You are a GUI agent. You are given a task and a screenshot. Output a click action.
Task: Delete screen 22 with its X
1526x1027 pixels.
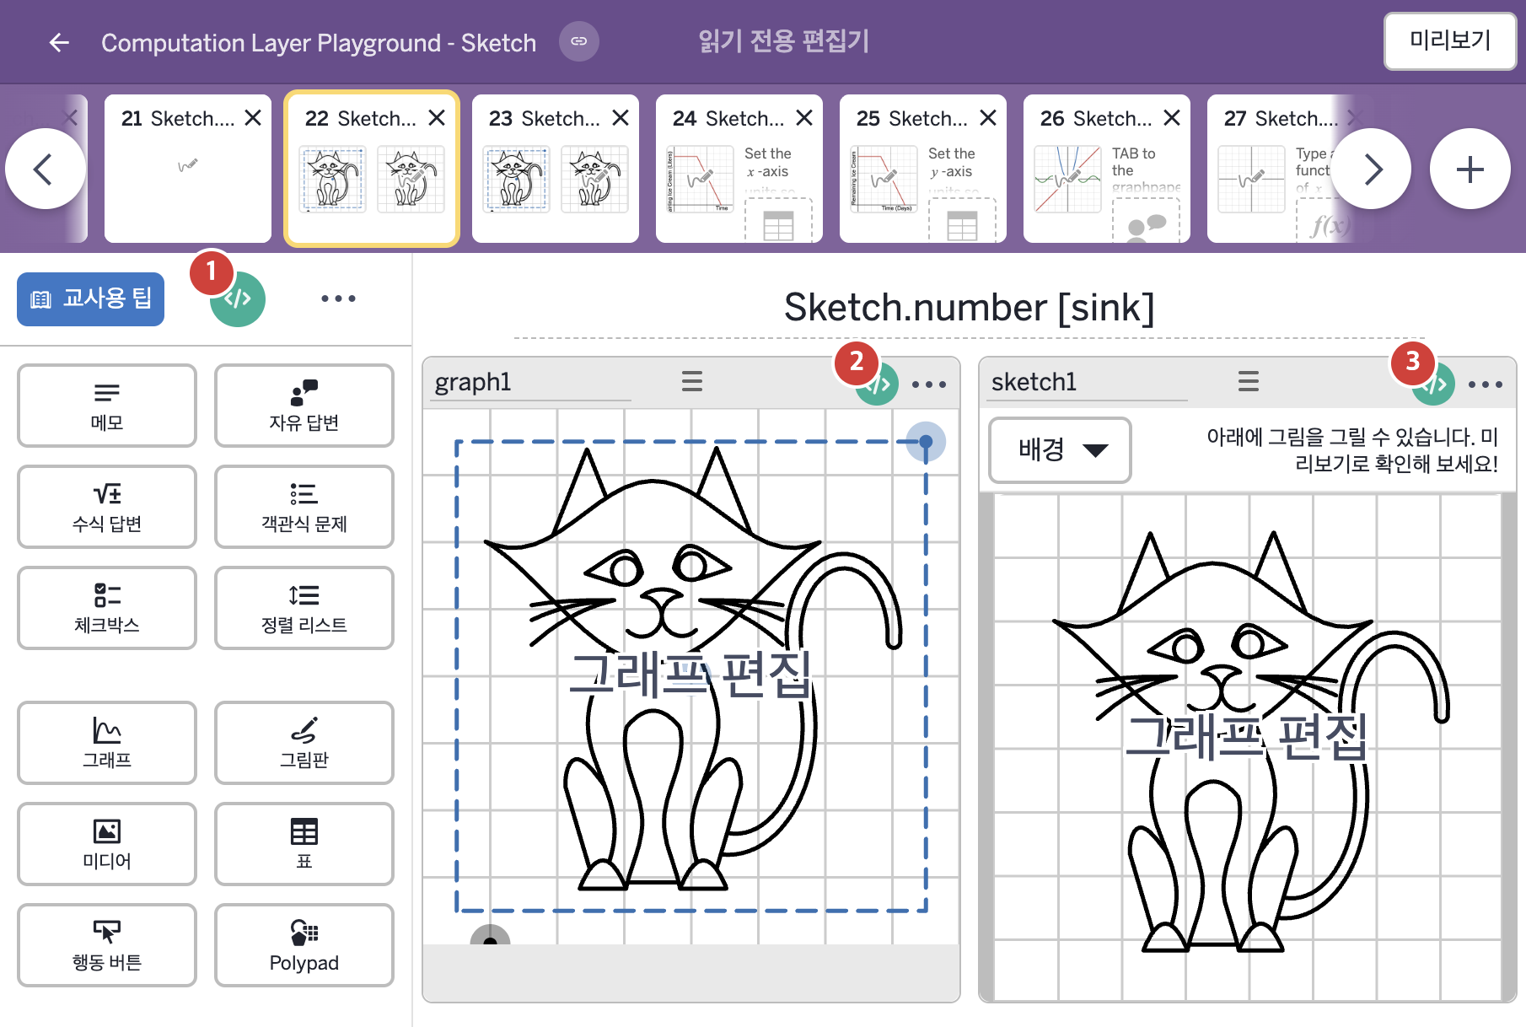[437, 118]
